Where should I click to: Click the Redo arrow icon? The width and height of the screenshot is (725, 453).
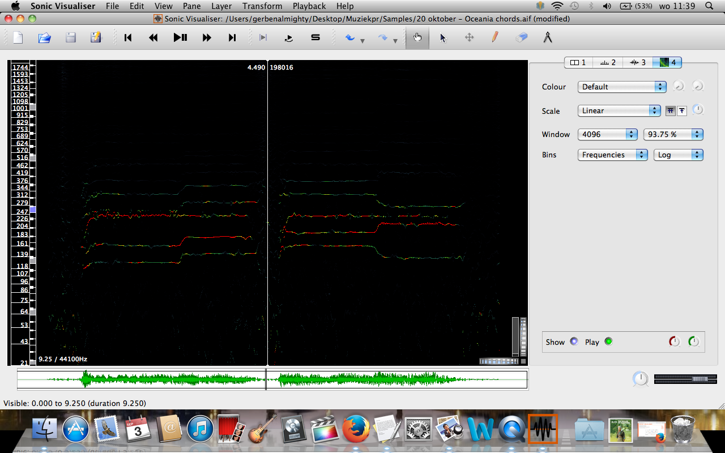tap(383, 37)
